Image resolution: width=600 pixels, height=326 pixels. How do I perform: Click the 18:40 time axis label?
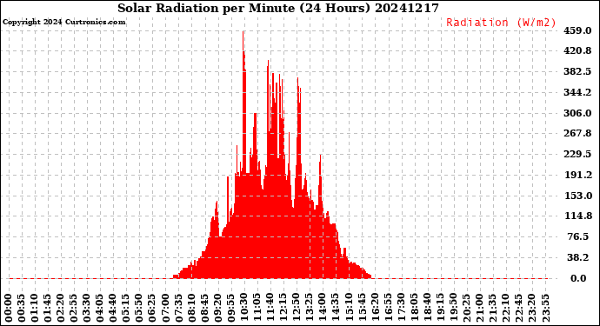(428, 309)
